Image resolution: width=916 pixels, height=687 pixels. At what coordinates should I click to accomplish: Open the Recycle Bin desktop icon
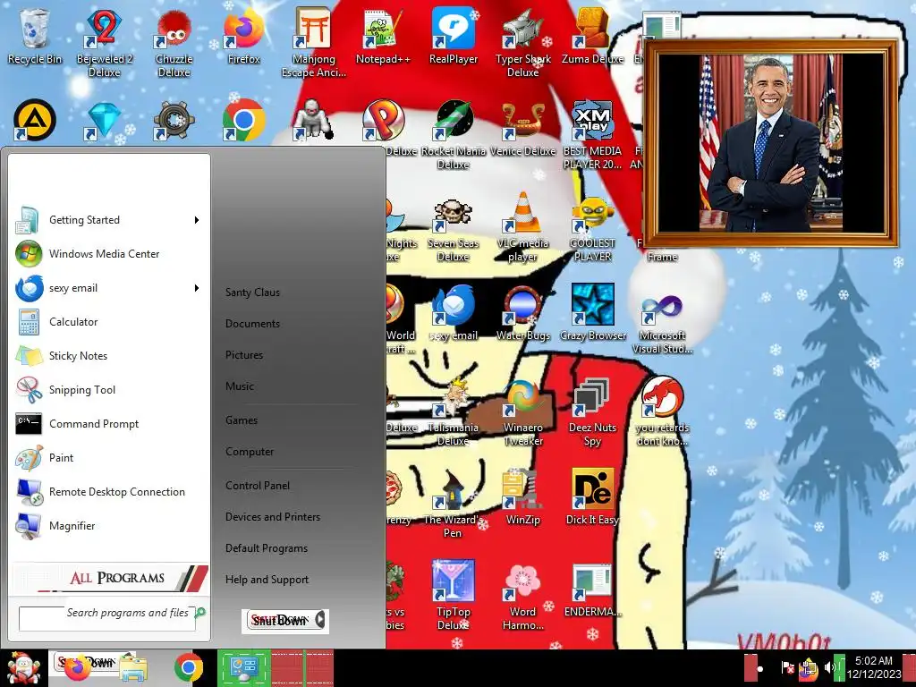click(x=34, y=36)
